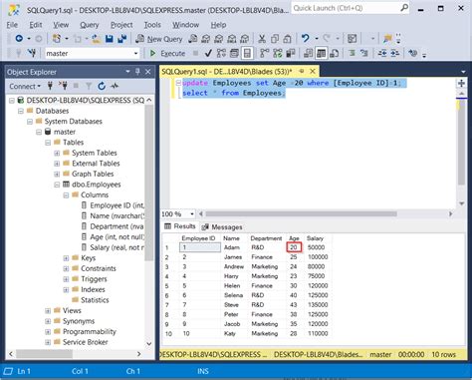This screenshot has height=380, width=472.
Task: Open the Tools menu
Action: (x=152, y=25)
